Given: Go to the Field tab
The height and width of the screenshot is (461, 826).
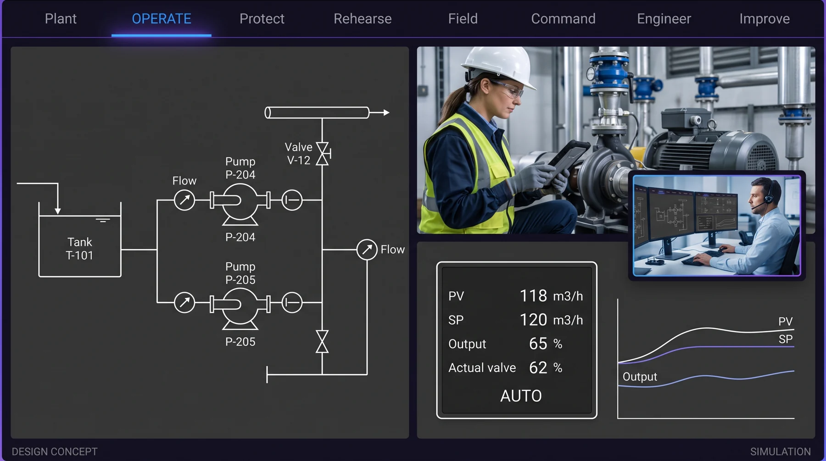Looking at the screenshot, I should point(463,19).
